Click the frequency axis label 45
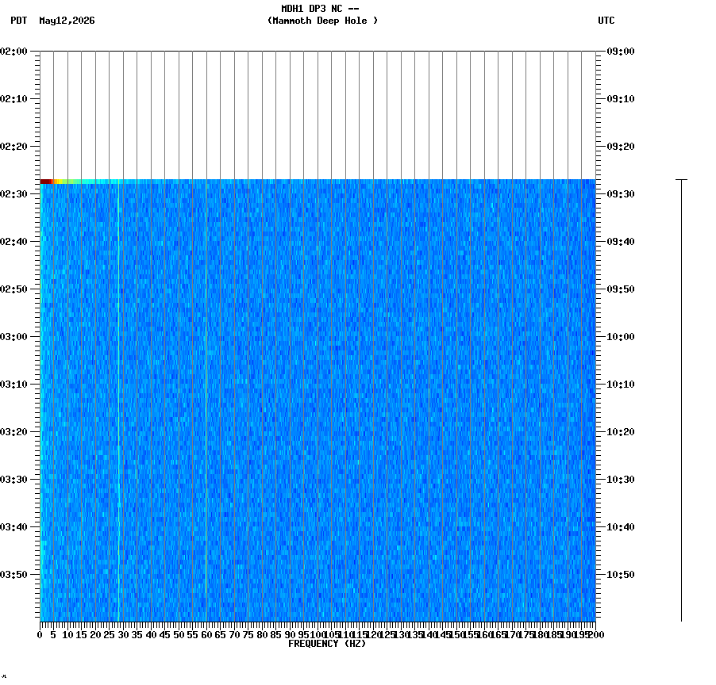Viewport: 716px width, 685px height. pyautogui.click(x=165, y=635)
